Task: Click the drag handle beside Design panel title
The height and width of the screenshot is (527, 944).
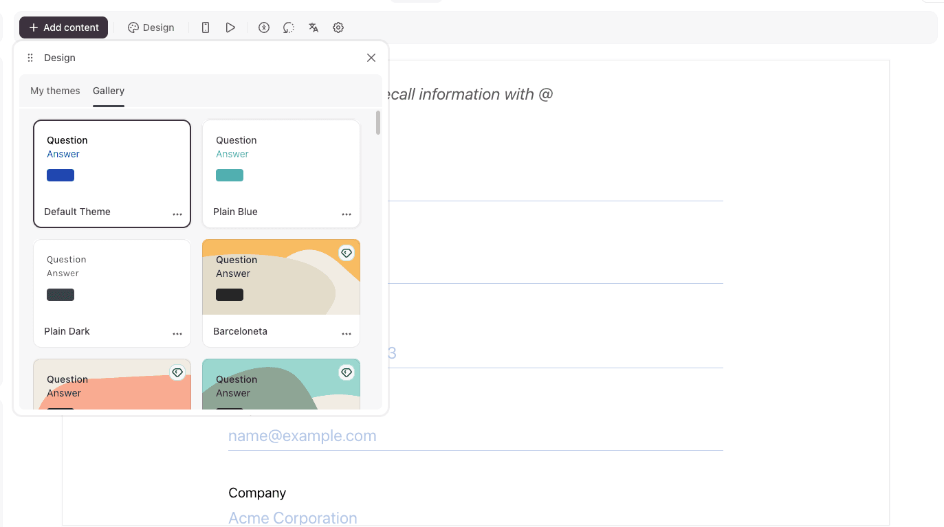Action: point(30,57)
